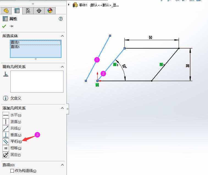Click the bottom endpoint of line 1
208x175 pixels.
pyautogui.click(x=86, y=81)
